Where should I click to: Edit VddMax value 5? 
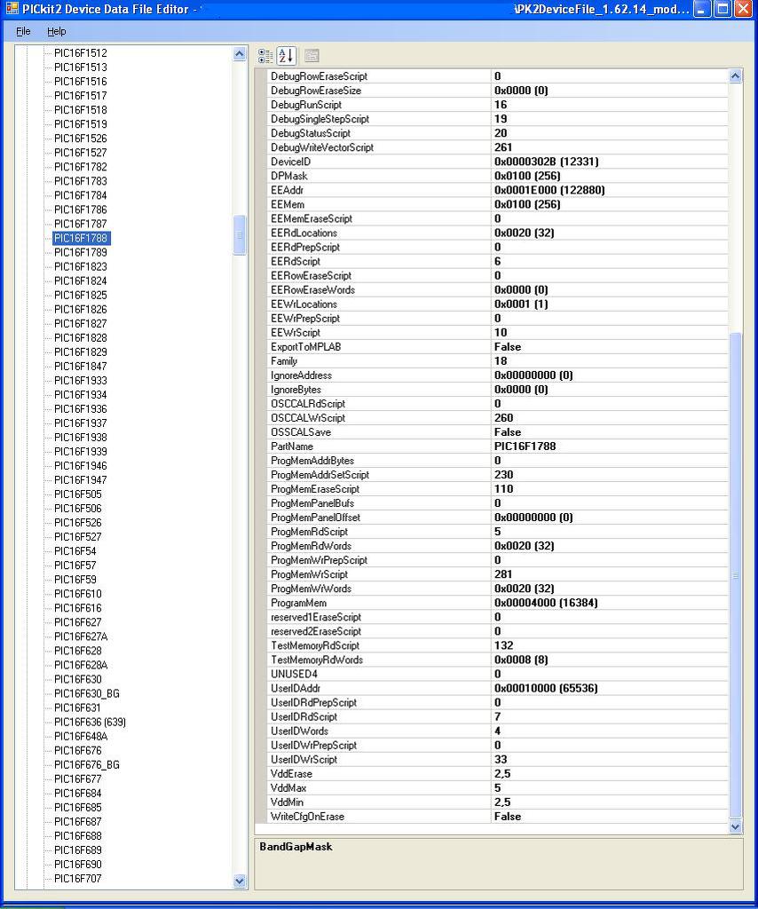pos(610,788)
